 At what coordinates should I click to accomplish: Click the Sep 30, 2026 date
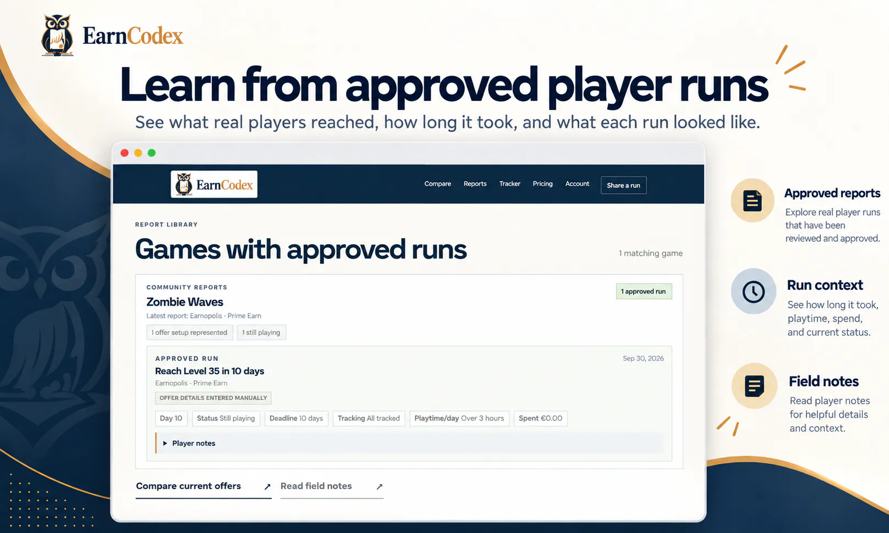643,358
